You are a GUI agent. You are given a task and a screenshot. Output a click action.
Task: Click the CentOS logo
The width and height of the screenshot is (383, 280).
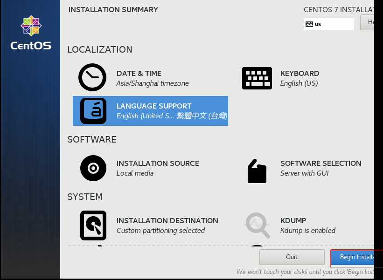[x=31, y=33]
